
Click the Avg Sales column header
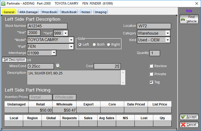pyautogui.click(x=107, y=118)
